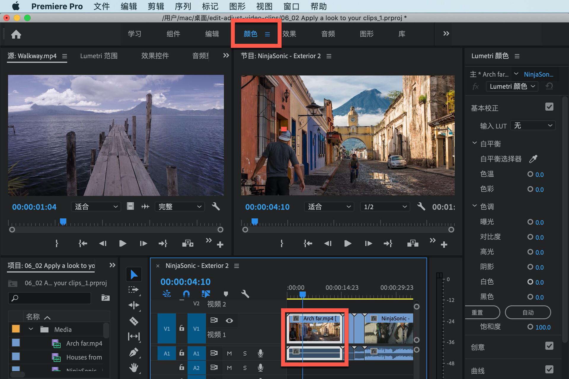Toggle Curves (曲线) checkbox

[x=549, y=370]
